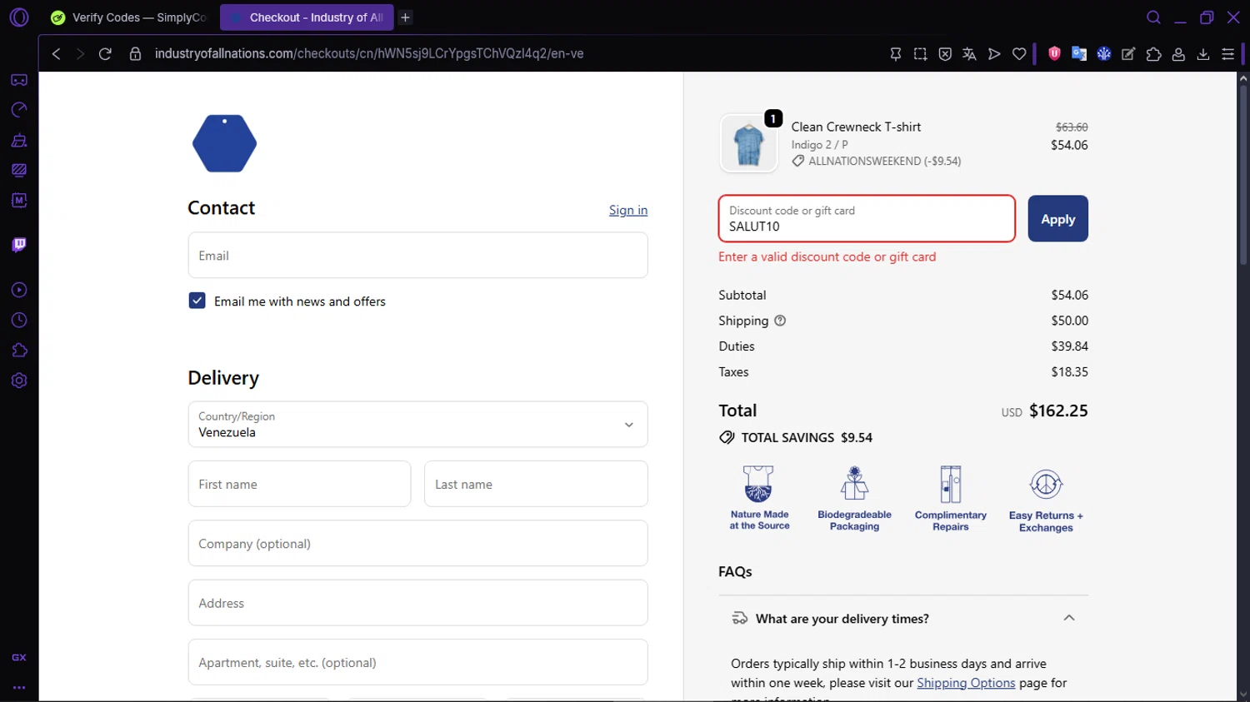Click the Company (optional) field
This screenshot has width=1250, height=702.
point(417,544)
